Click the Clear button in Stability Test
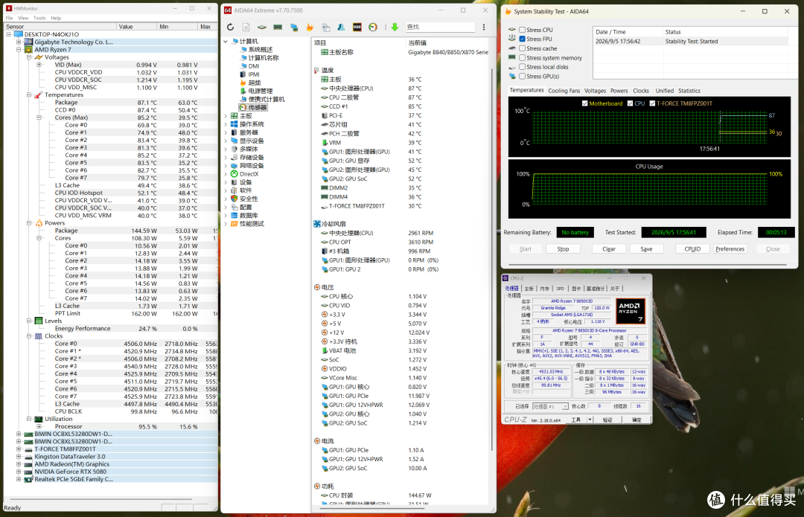The image size is (804, 517). tap(609, 249)
